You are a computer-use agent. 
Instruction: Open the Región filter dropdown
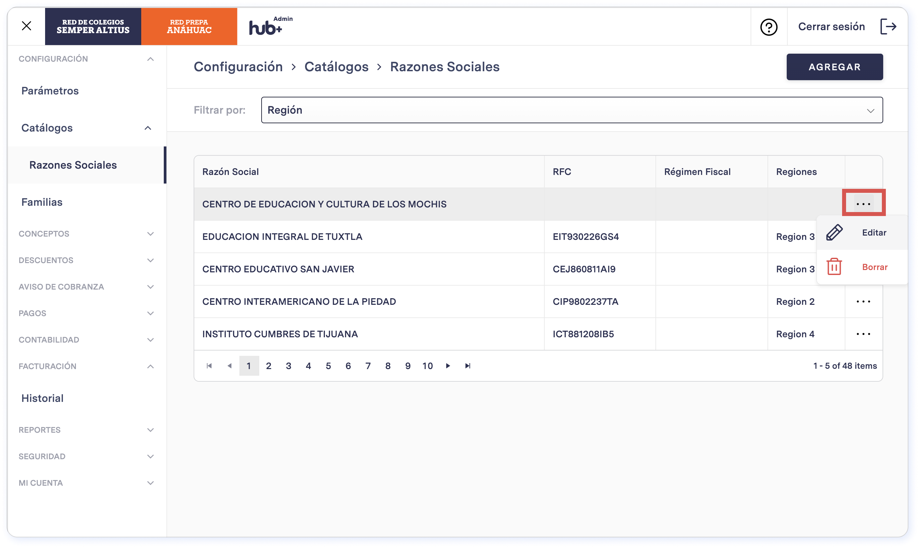coord(572,110)
